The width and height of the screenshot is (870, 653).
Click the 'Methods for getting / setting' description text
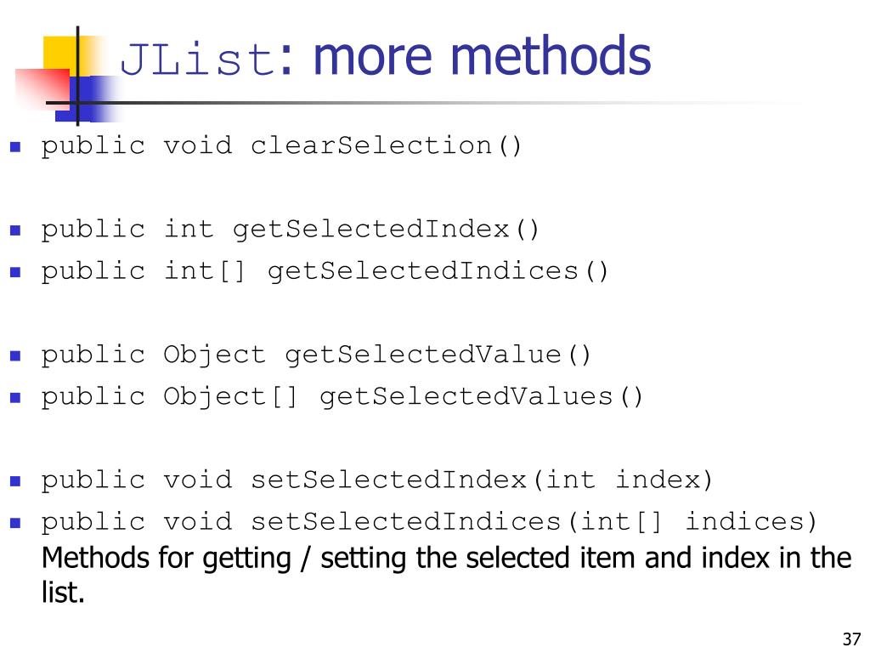(x=446, y=576)
